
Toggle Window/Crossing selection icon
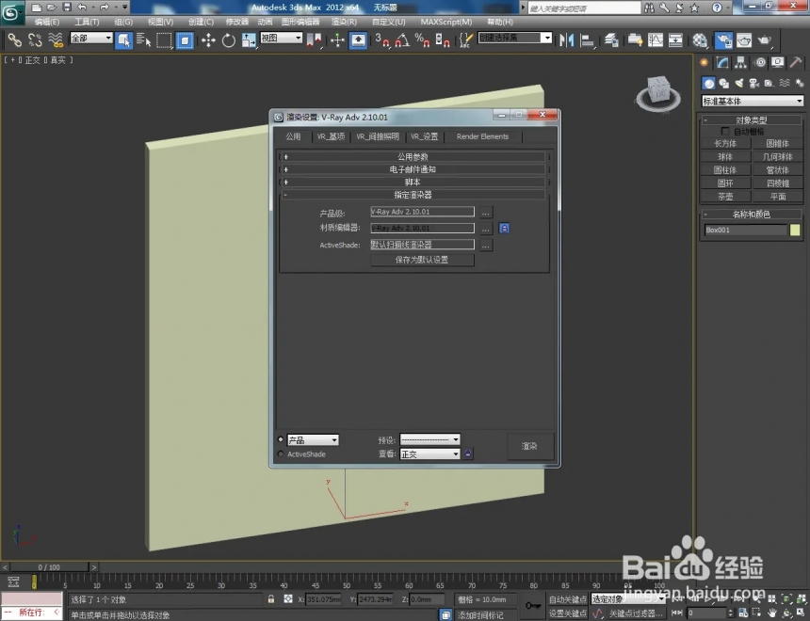[x=185, y=40]
